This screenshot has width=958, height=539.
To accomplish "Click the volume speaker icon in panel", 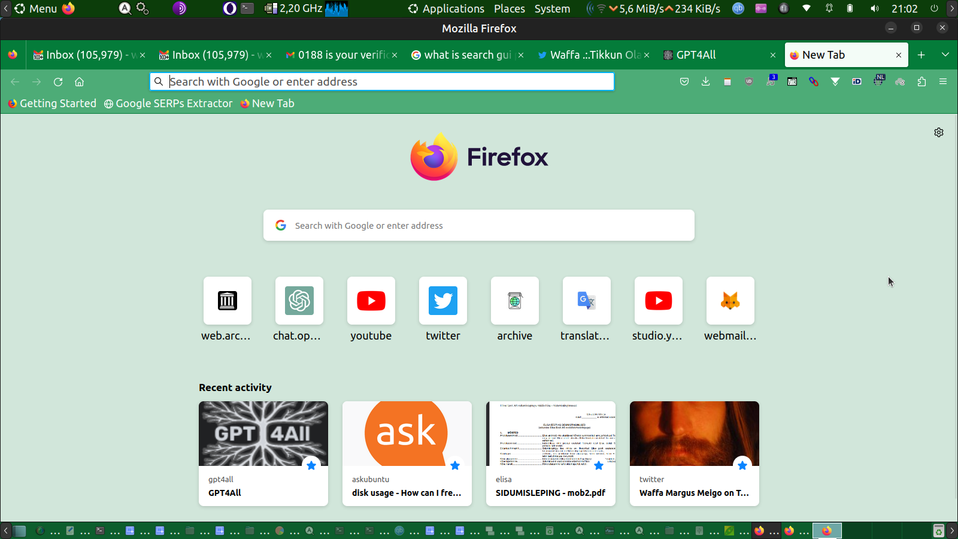I will [x=875, y=8].
